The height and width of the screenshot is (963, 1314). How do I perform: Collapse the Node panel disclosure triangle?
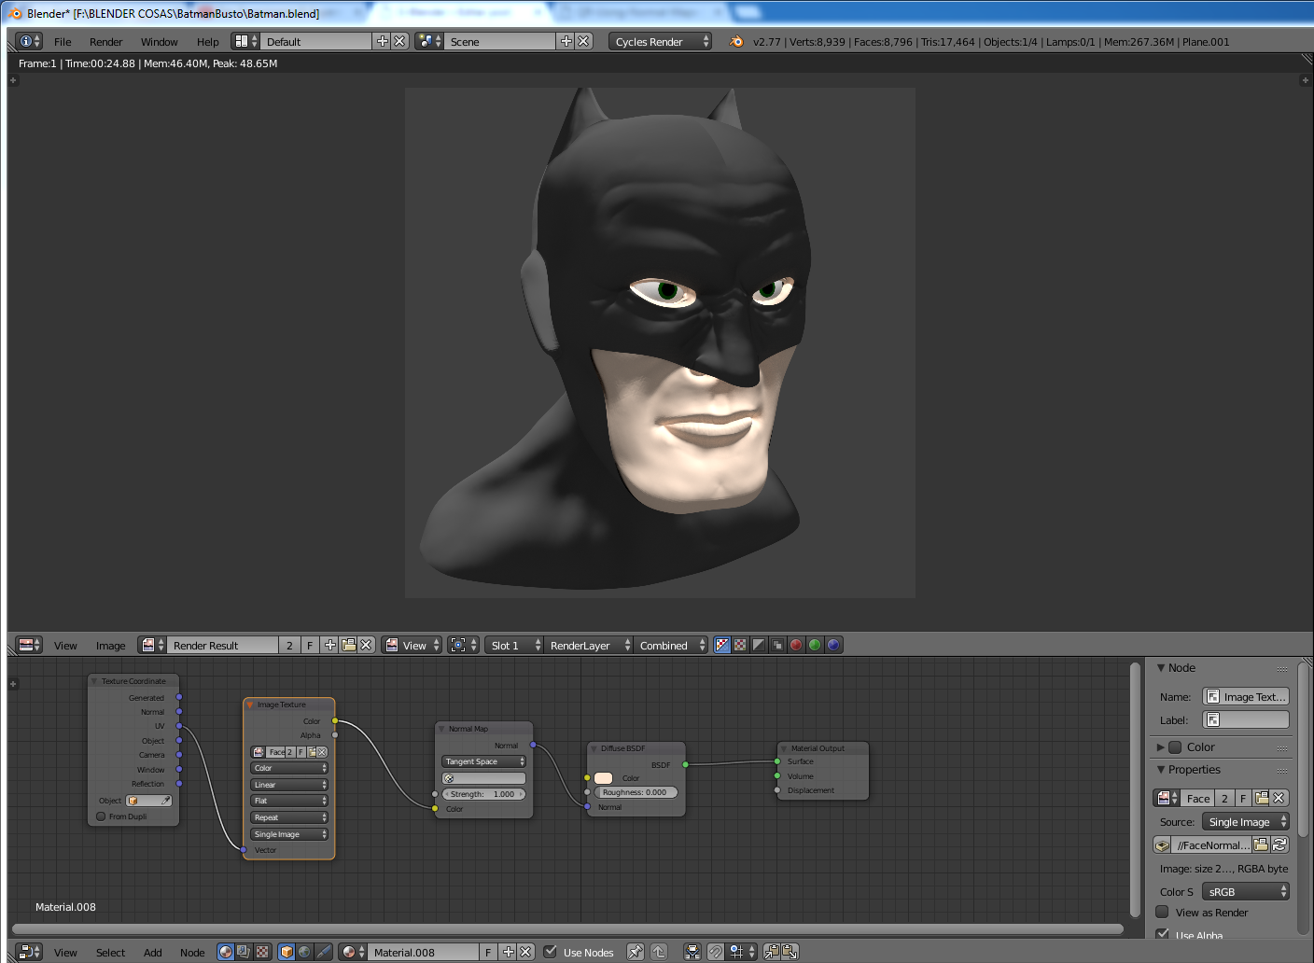(1161, 667)
